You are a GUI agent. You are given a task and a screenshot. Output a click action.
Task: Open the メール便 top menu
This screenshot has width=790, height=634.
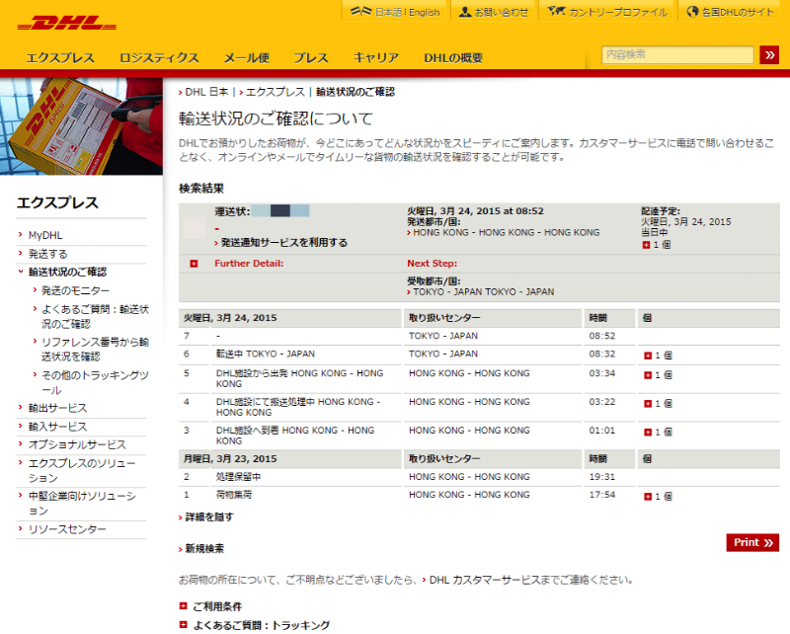246,58
